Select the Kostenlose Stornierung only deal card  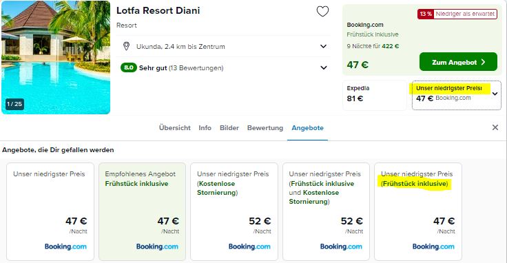pyautogui.click(x=234, y=211)
